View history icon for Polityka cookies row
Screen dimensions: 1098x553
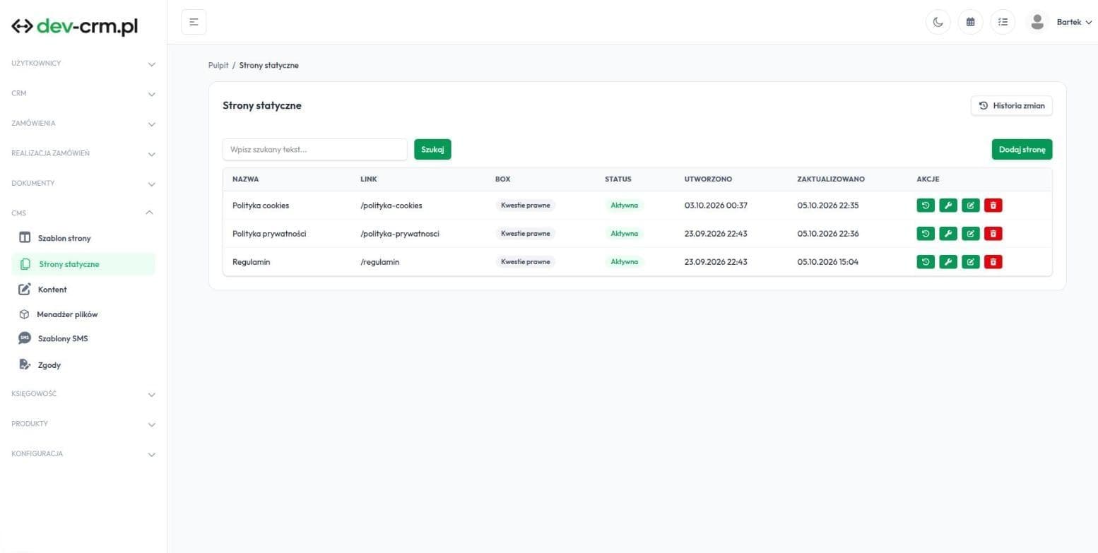point(926,206)
